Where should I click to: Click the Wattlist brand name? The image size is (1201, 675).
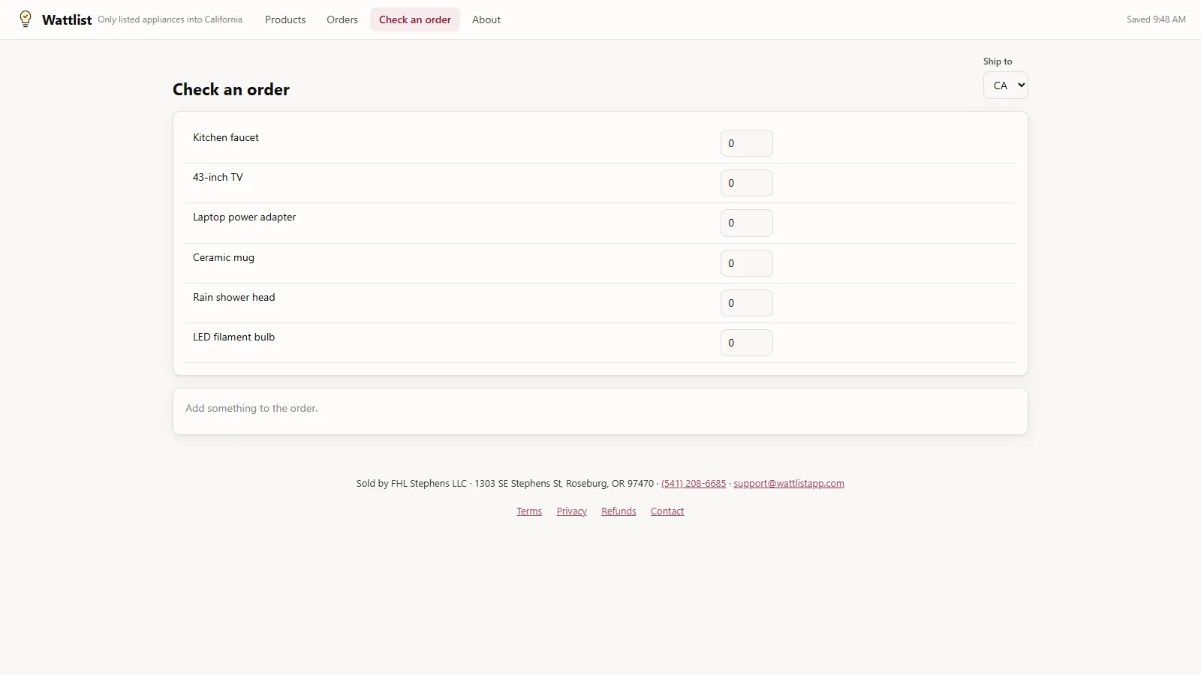[x=67, y=19]
